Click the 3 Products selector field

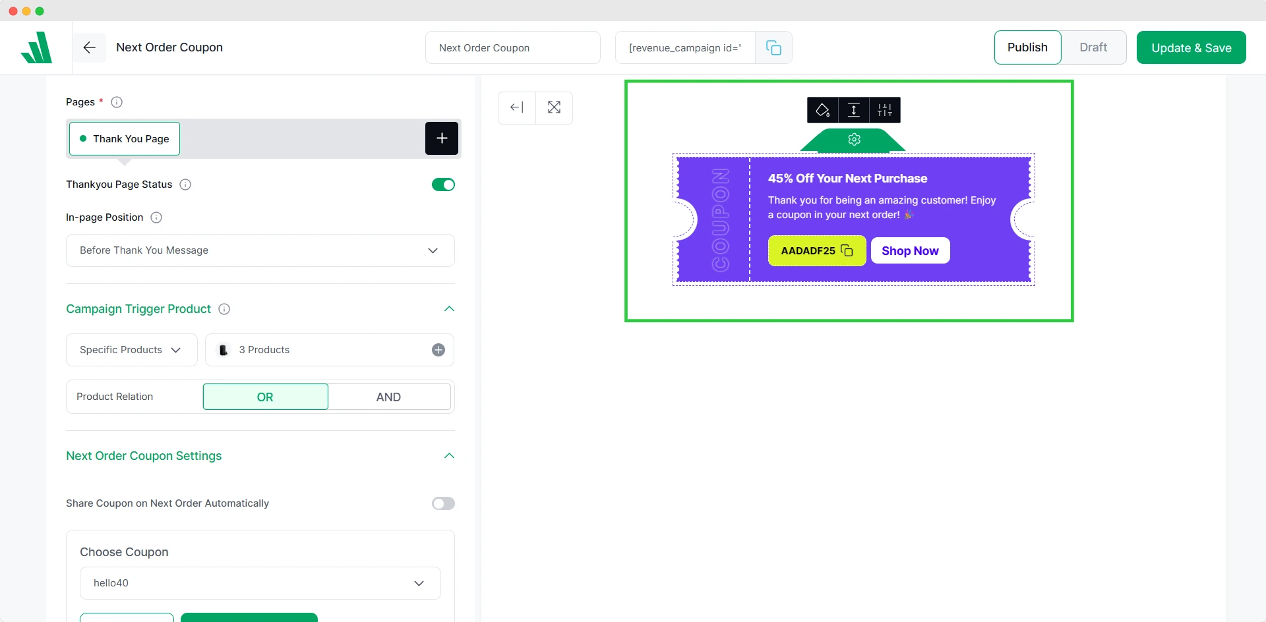click(x=330, y=350)
